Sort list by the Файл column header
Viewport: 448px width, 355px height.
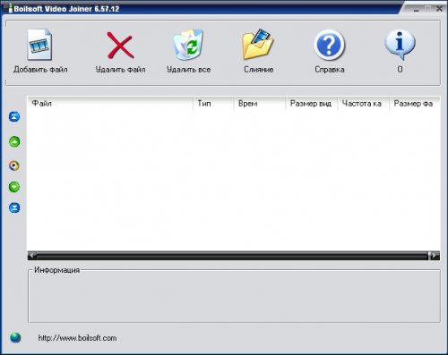pyautogui.click(x=110, y=104)
